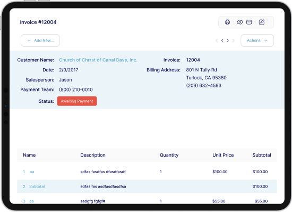
Task: Click description sdfas fas asdfasdfasdfsa
Action: [x=103, y=186]
